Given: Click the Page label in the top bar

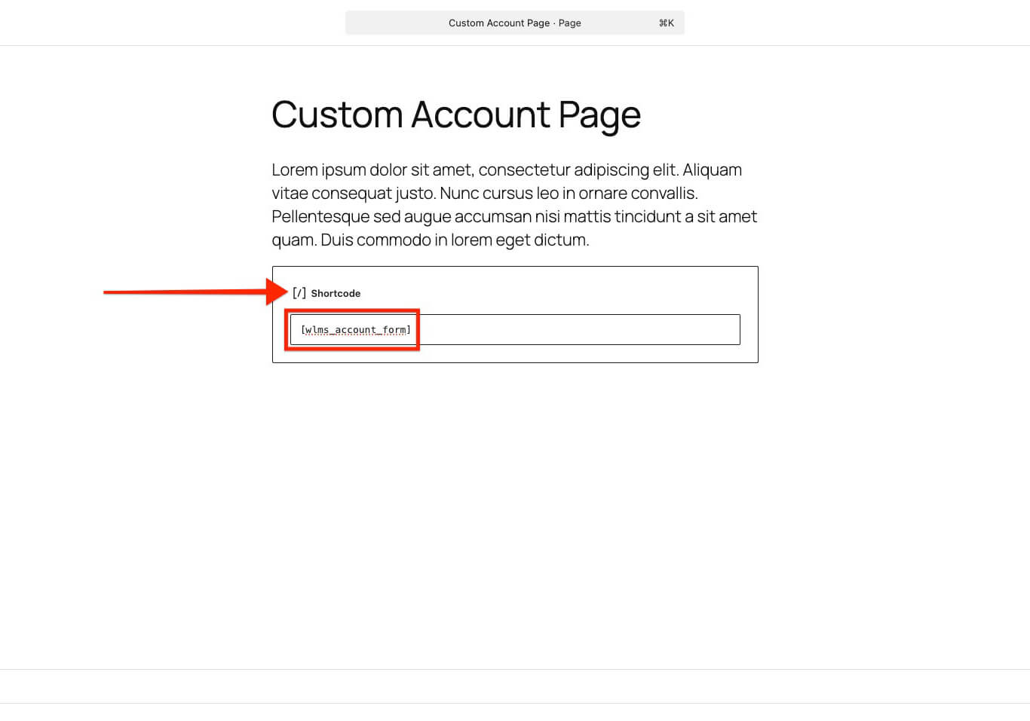Looking at the screenshot, I should 570,23.
